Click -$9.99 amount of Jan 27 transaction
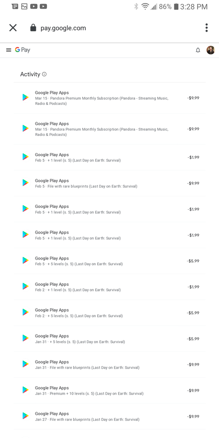The image size is (219, 438). click(x=193, y=416)
